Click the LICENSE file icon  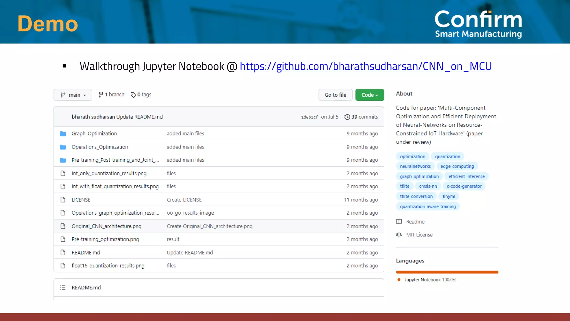63,200
